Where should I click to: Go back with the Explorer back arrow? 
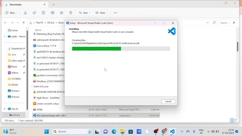point(6,23)
